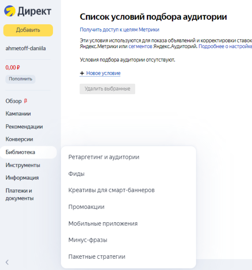Open Инструменты sidebar menu
Screen dimensions: 252x270
point(23,165)
